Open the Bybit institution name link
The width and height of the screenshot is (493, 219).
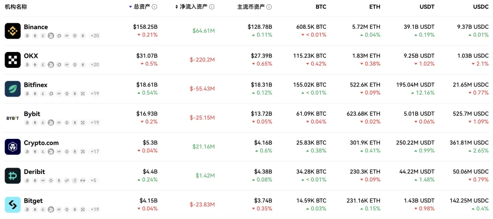click(32, 113)
